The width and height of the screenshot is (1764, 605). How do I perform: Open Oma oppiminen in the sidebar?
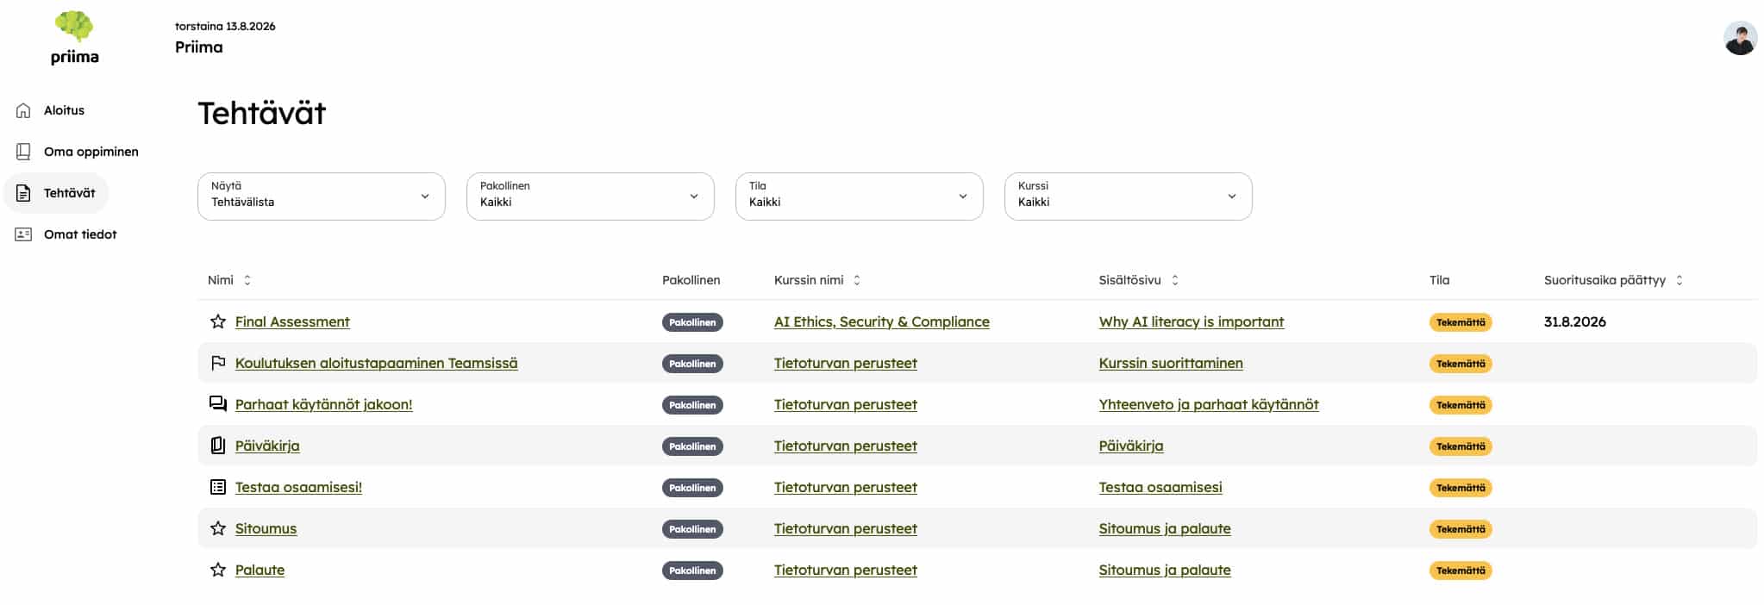78,152
